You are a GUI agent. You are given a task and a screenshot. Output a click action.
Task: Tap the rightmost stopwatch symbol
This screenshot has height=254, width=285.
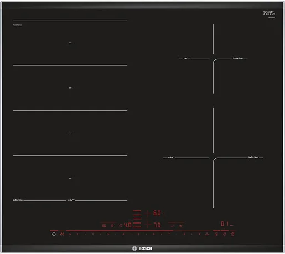(x=232, y=234)
